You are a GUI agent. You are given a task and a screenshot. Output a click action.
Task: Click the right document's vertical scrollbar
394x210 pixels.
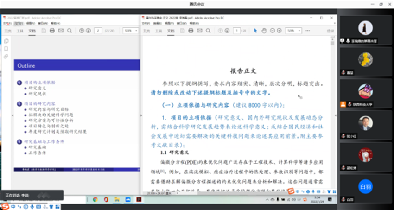click(332, 116)
